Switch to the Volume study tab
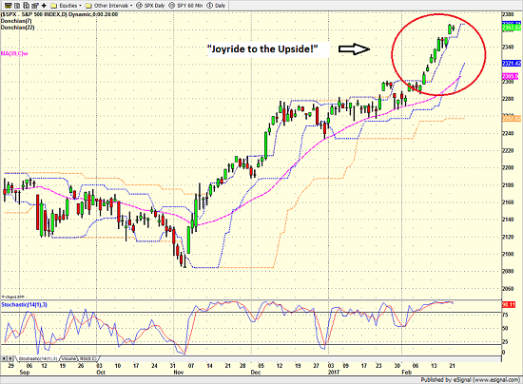The image size is (523, 384). point(68,358)
